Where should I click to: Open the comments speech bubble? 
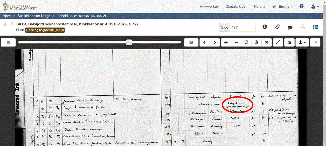coord(290,27)
